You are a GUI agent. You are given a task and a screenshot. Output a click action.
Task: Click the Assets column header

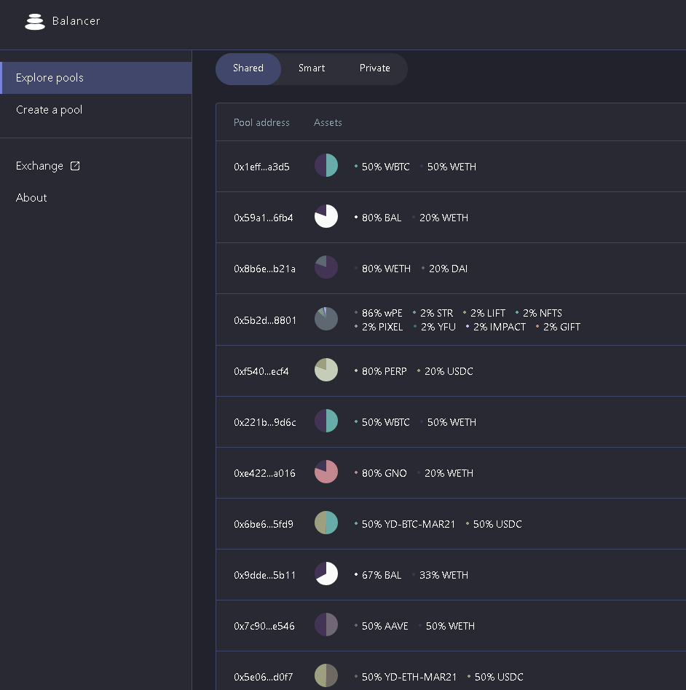pyautogui.click(x=328, y=123)
